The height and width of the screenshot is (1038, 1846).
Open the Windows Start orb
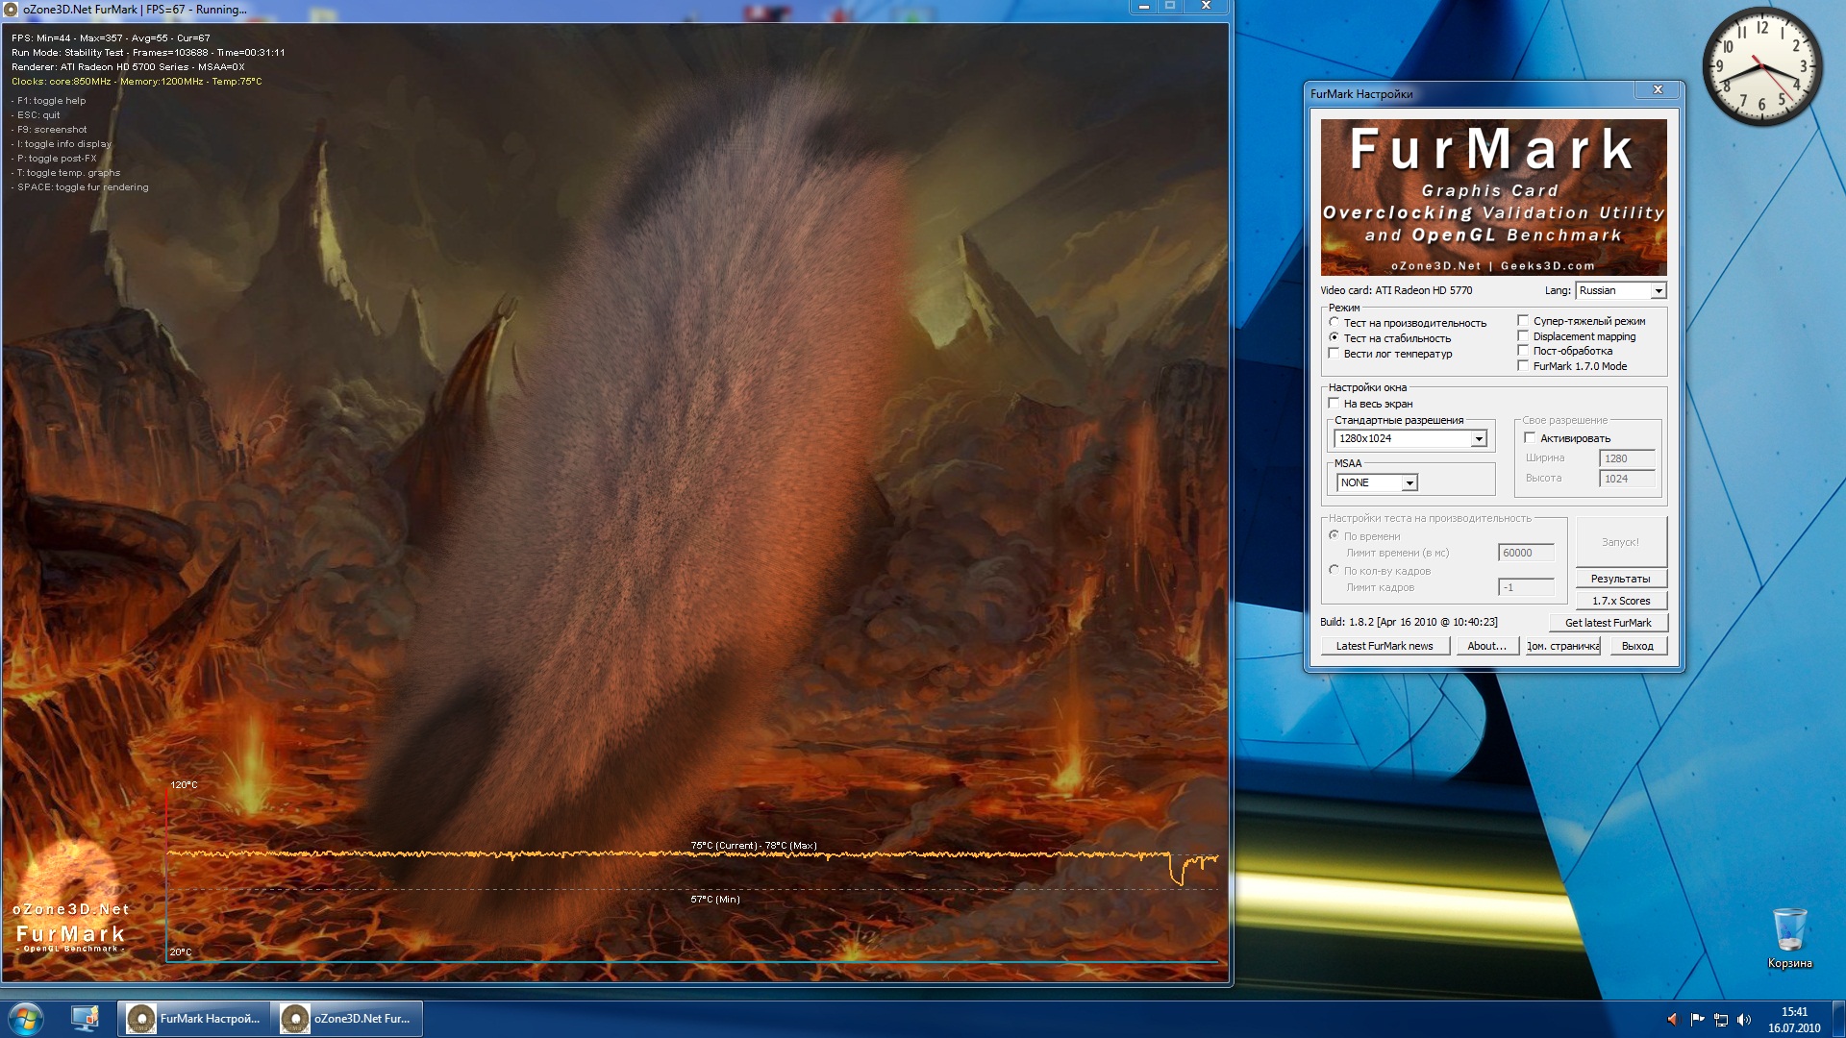[x=26, y=1019]
